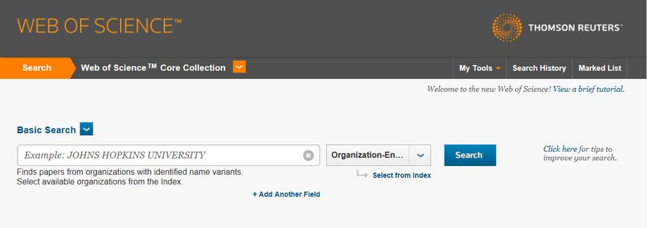Click the Web of Science logo

click(99, 26)
